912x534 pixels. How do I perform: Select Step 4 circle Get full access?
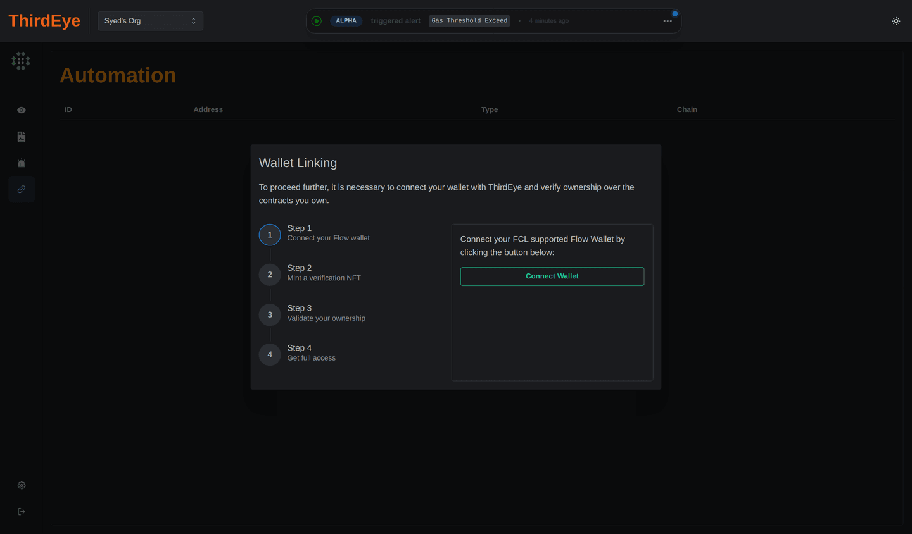(x=270, y=354)
